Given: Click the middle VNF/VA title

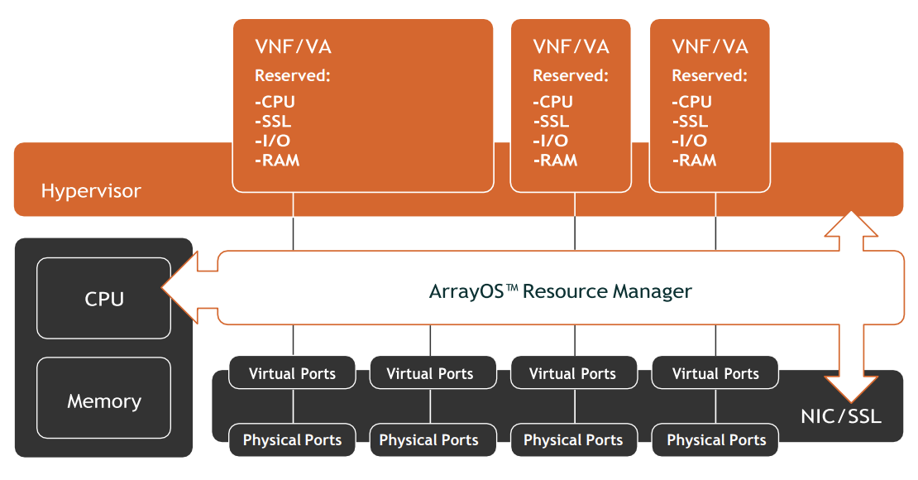Looking at the screenshot, I should coord(571,46).
